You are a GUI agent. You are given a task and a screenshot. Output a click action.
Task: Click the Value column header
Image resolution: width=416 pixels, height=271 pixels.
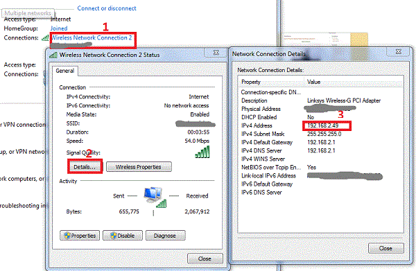(x=354, y=82)
